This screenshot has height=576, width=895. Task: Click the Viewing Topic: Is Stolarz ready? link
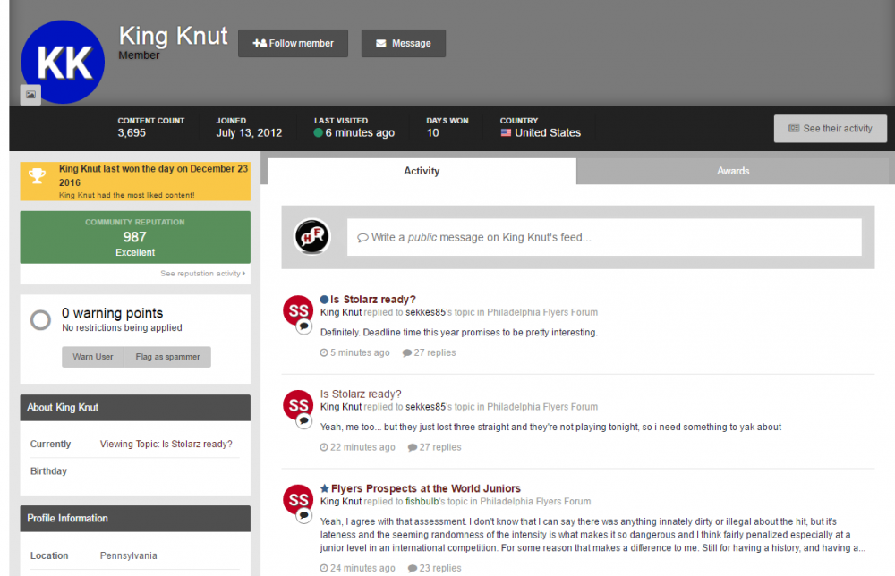click(166, 445)
